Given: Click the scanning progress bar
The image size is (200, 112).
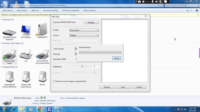Looking at the screenshot, I should (x=100, y=52).
